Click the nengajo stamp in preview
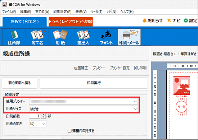This screenshot has height=140, width=198. (181, 85)
